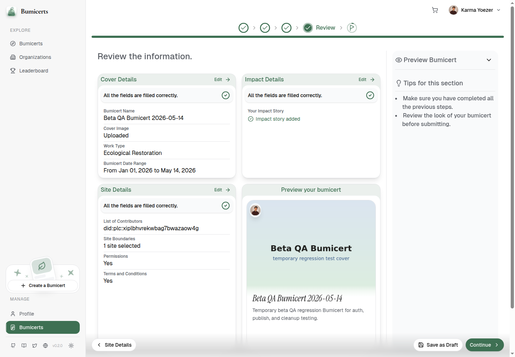
Task: Open the GitHub link icon
Action: coord(13,346)
